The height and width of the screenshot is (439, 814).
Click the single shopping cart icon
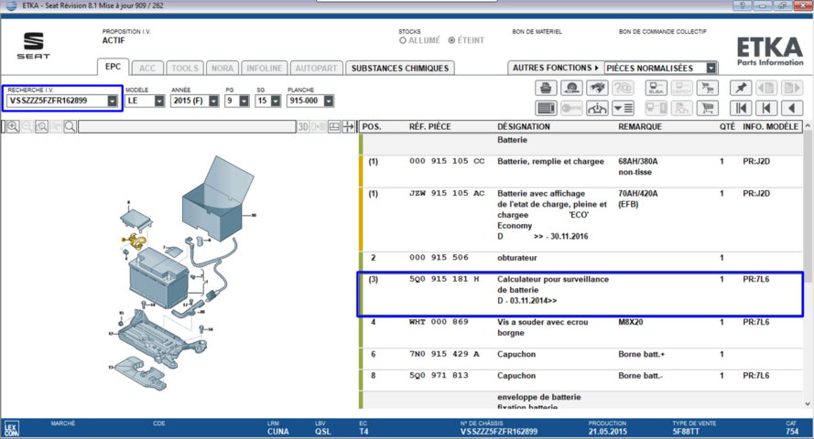pos(707,108)
